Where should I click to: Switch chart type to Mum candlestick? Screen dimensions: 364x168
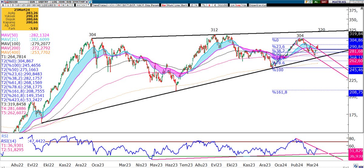tap(170, 5)
